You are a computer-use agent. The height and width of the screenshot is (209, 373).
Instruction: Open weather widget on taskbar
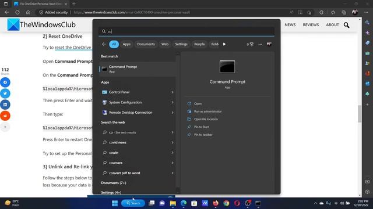12,203
